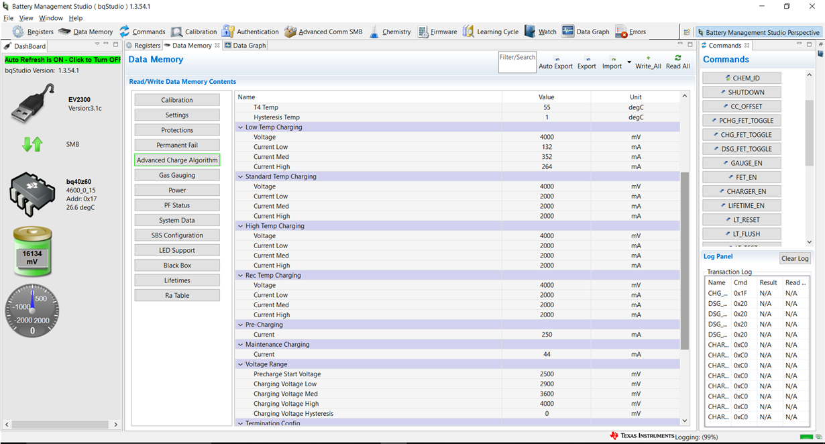Click the Write_All icon
The height and width of the screenshot is (444, 825).
(648, 58)
